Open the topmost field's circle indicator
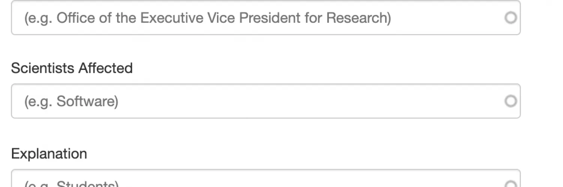 (x=510, y=18)
